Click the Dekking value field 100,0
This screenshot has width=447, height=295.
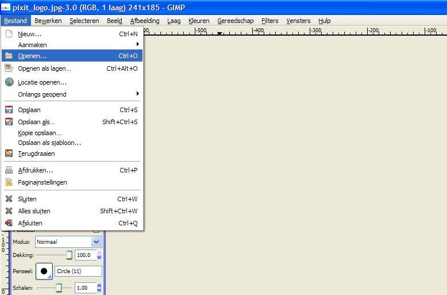click(86, 255)
